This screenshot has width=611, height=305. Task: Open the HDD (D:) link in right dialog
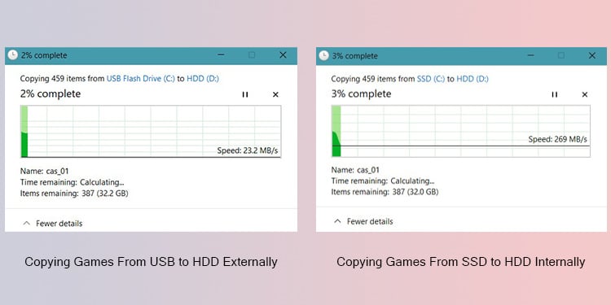[473, 79]
